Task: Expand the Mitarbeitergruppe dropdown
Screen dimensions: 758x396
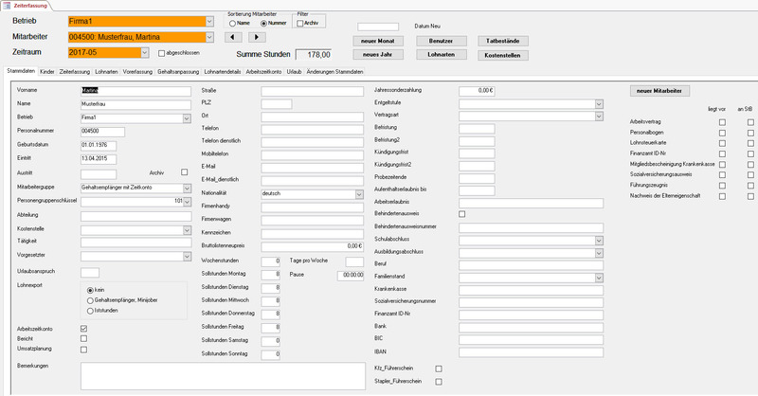Action: 187,189
